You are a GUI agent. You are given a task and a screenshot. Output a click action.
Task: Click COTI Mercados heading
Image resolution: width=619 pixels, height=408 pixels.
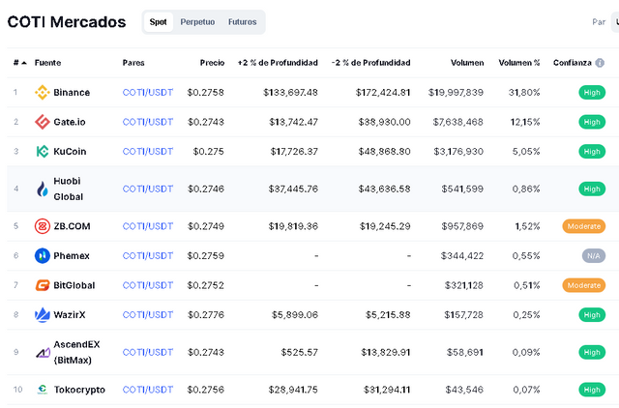point(67,22)
